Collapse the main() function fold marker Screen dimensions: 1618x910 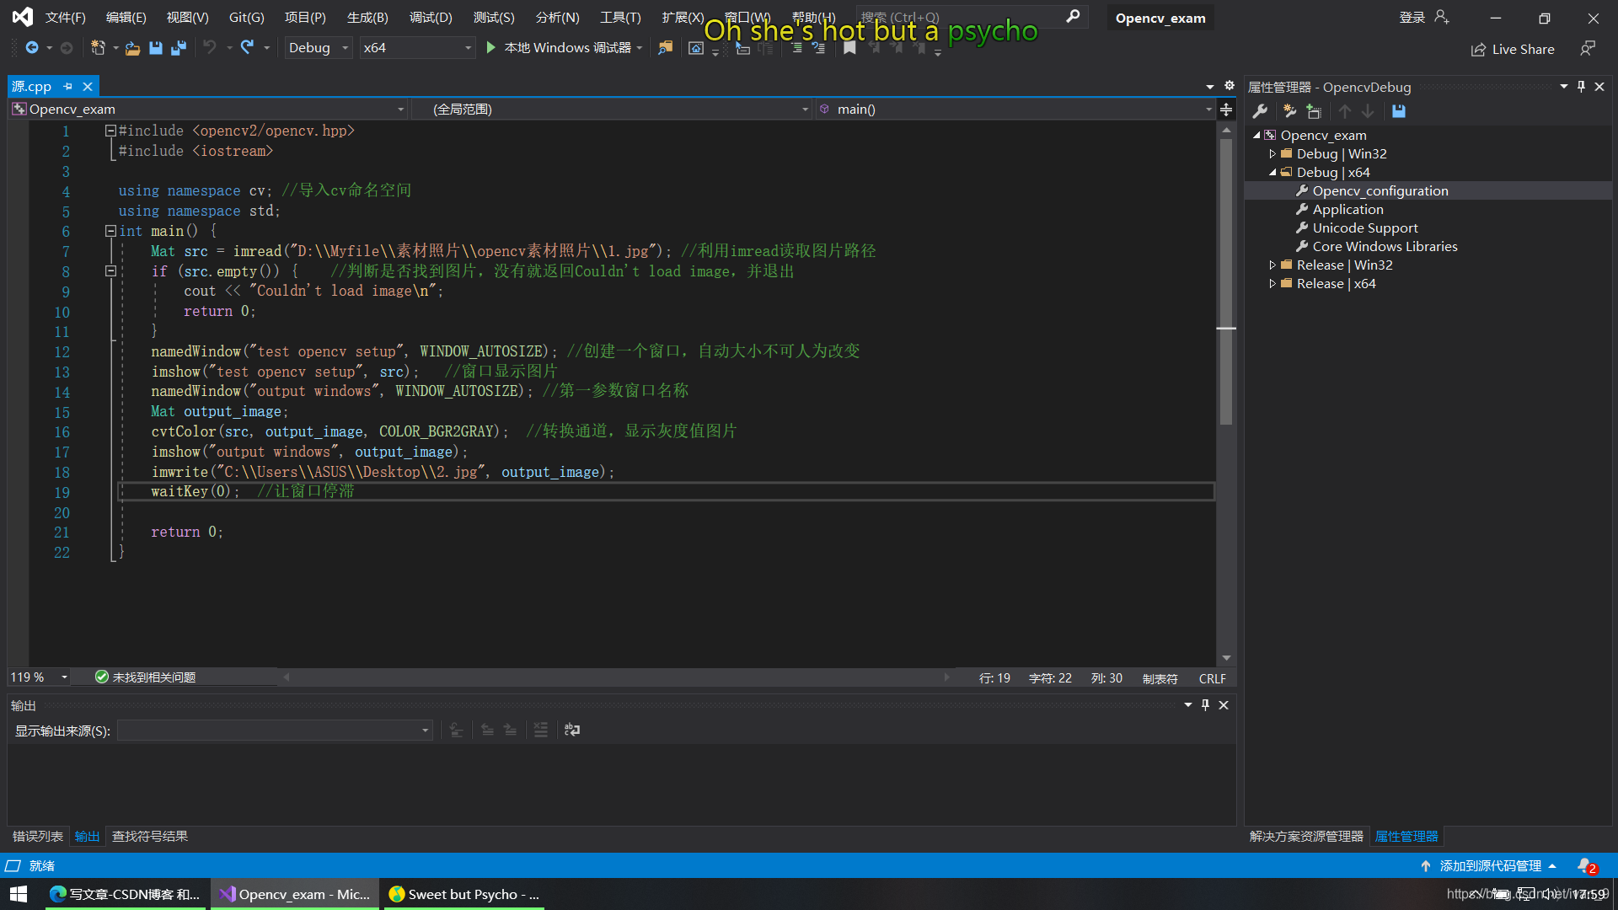[x=110, y=231]
